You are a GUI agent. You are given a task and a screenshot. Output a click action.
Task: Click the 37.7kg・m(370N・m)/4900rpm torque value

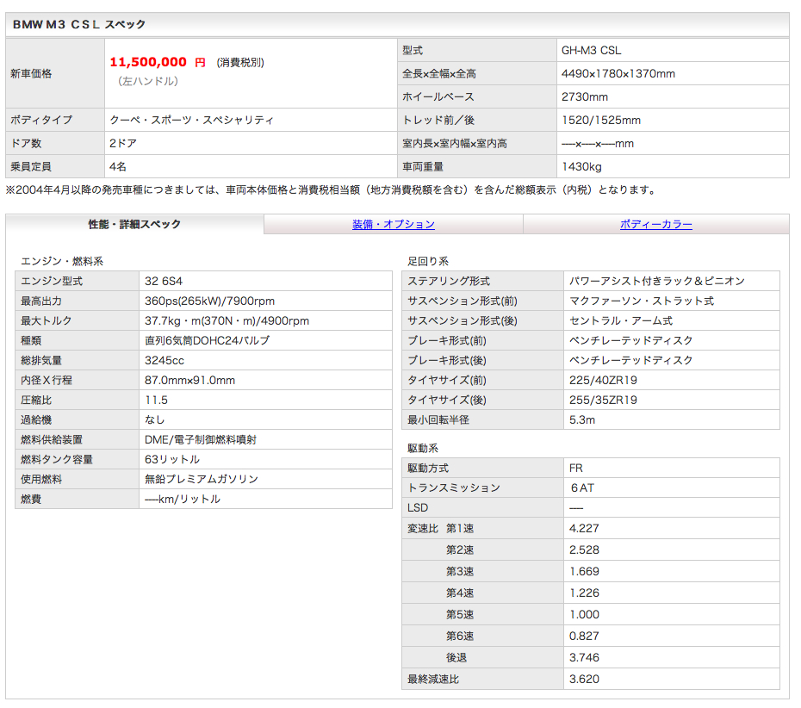click(x=227, y=320)
